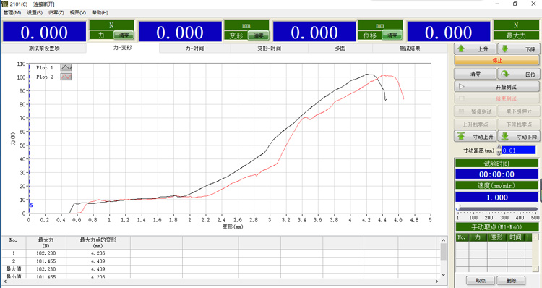Switch to the 力-时间 tab
Screen dimensions: 542x288
(x=194, y=48)
